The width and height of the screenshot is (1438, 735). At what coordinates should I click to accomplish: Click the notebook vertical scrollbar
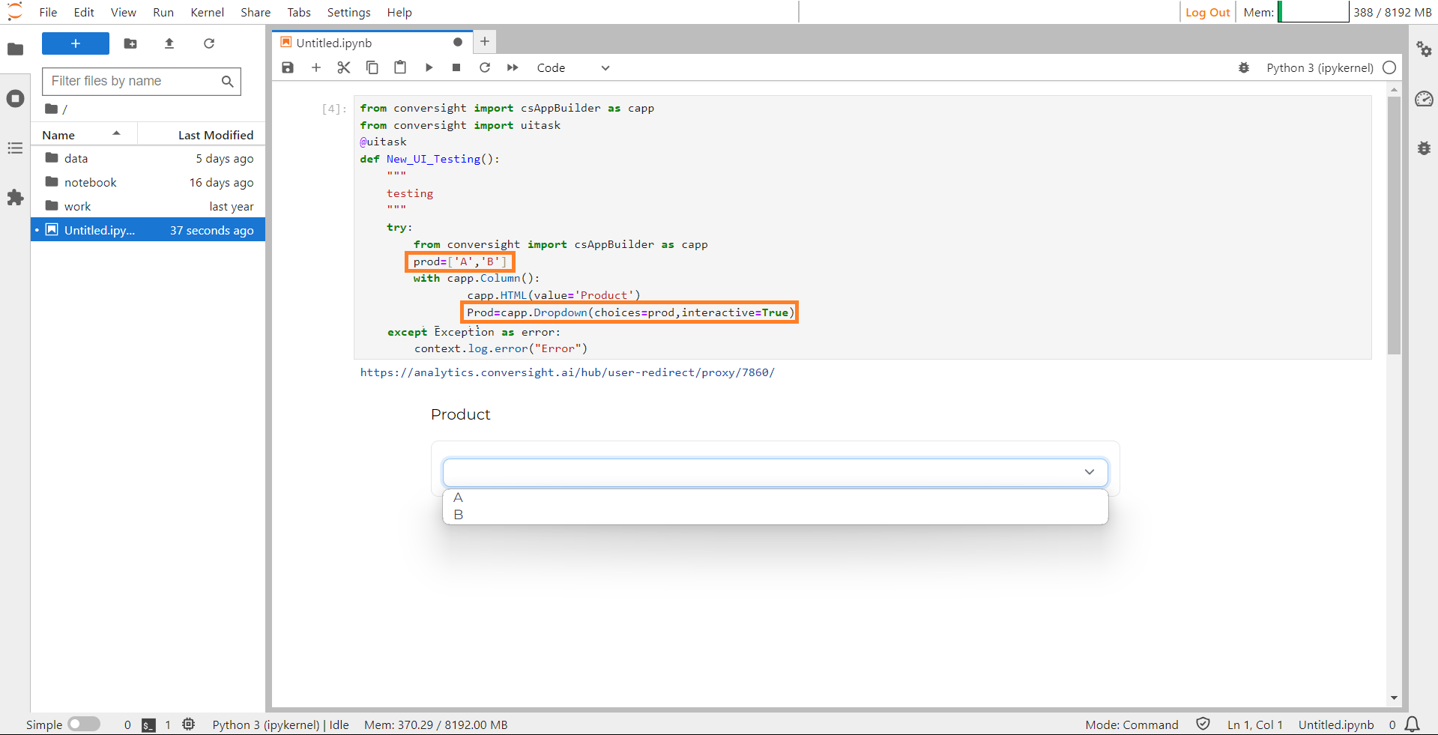pyautogui.click(x=1394, y=225)
